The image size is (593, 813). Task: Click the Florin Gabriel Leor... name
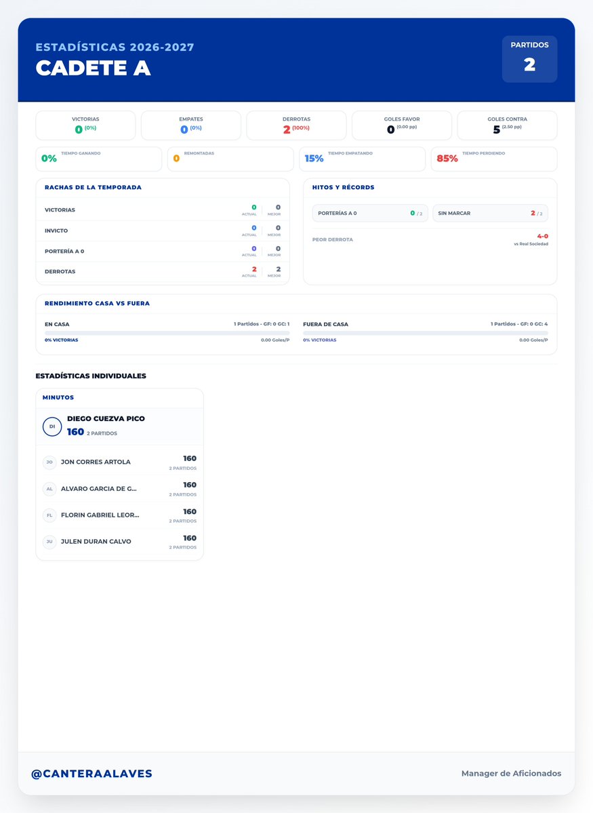click(x=100, y=515)
